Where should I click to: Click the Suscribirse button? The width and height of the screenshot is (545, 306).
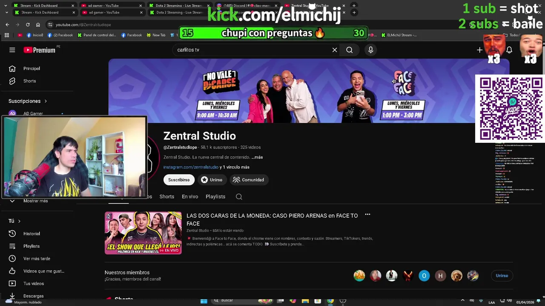(x=179, y=180)
